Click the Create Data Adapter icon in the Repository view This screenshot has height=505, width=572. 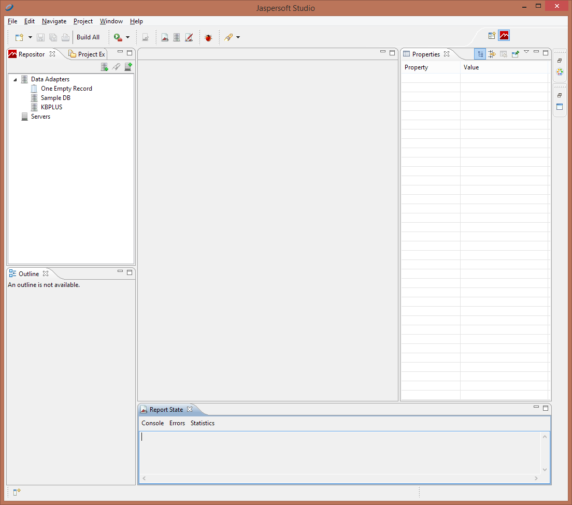pos(104,67)
